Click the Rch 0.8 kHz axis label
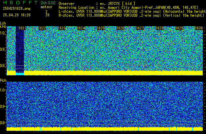Image resolution: width=206 pixels, height=134 pixels. (x=3, y=123)
